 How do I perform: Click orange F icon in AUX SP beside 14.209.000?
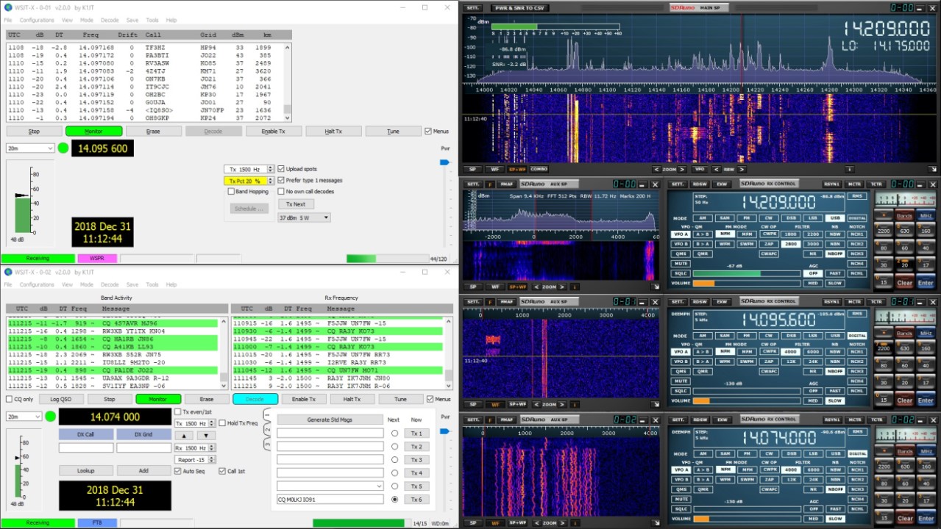490,184
